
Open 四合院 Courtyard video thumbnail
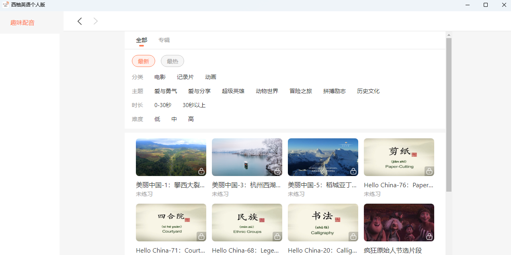click(171, 223)
